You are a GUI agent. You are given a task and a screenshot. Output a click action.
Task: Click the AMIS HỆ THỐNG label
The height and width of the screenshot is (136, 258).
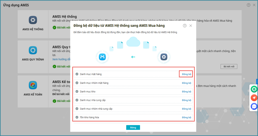click(x=33, y=29)
